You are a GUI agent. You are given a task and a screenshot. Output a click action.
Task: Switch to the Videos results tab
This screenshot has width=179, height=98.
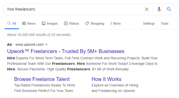click(71, 23)
